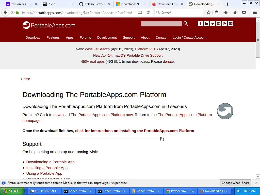Click the gray PortableApps platform logo image
Image resolution: width=260 pixels, height=195 pixels.
click(225, 111)
